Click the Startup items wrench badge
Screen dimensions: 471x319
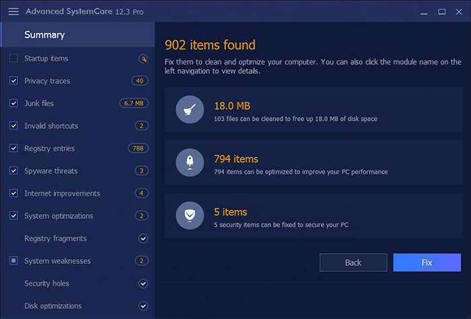click(x=143, y=58)
